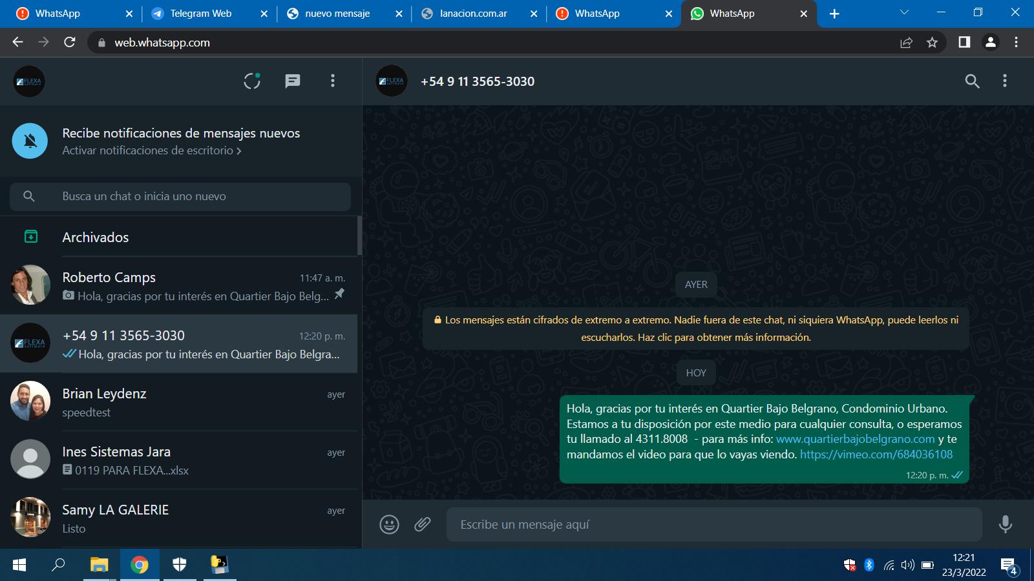1034x581 pixels.
Task: Click the lock icon in address bar
Action: click(101, 43)
